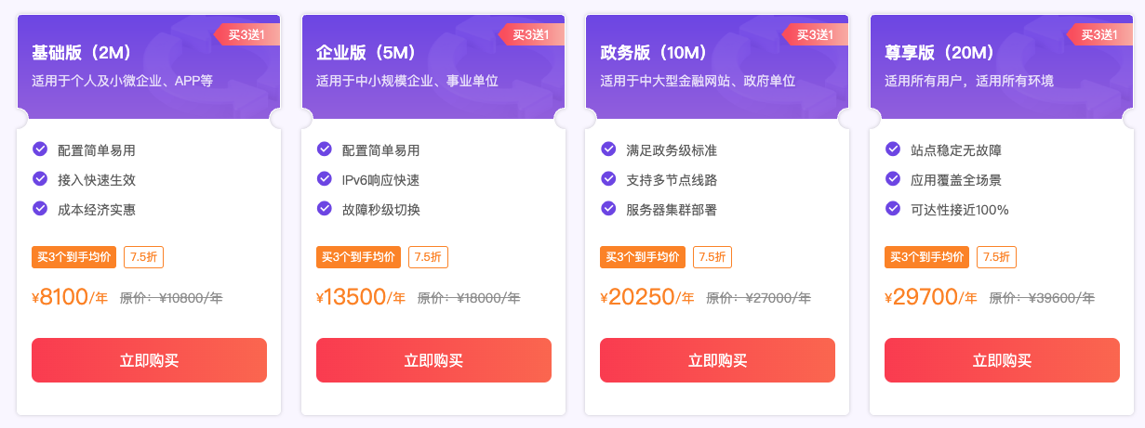Click the ¥29700/年 price of 尊享版
The width and height of the screenshot is (1145, 428).
tap(931, 297)
